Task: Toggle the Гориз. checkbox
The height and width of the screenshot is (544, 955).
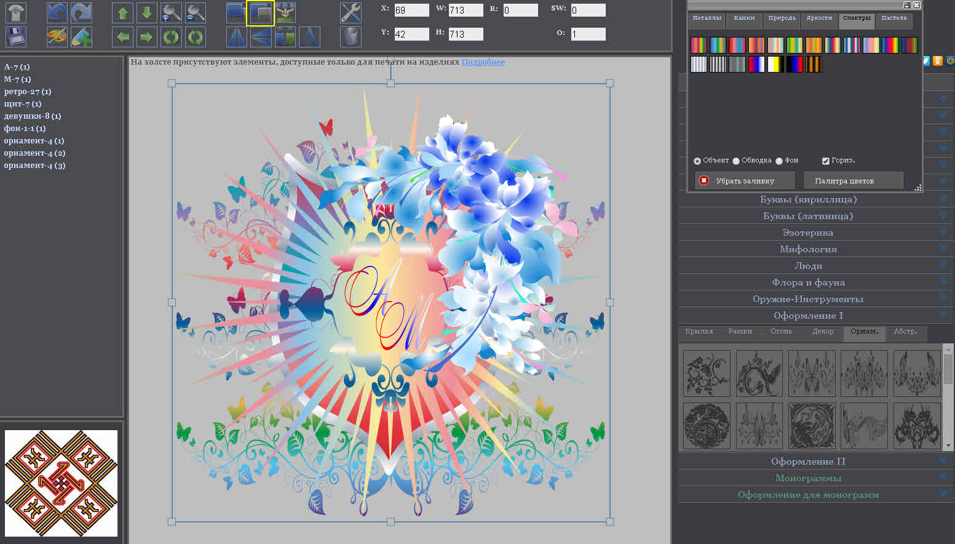Action: 826,161
